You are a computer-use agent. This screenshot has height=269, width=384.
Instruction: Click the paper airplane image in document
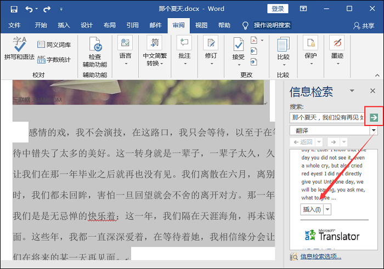tap(138, 92)
